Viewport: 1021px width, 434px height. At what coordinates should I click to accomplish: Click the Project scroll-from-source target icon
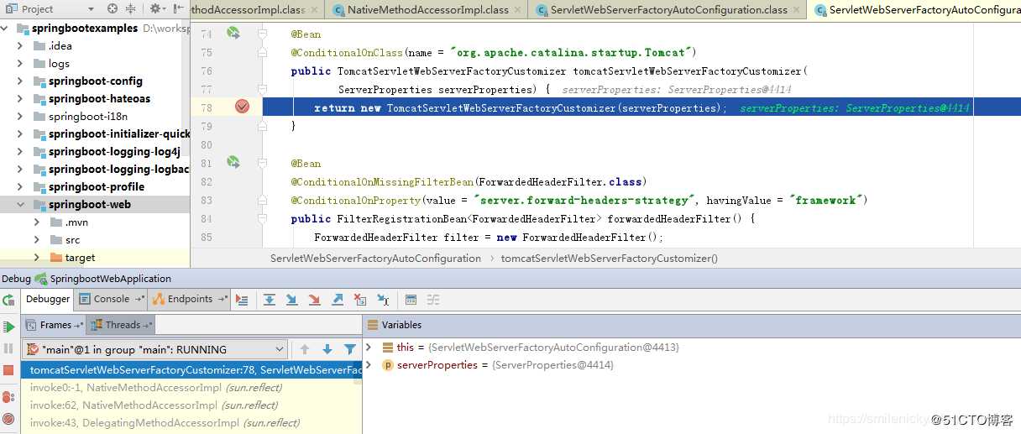coord(113,9)
